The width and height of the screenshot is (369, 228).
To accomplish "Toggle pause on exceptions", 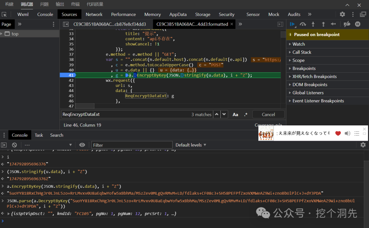I will pyautogui.click(x=358, y=24).
